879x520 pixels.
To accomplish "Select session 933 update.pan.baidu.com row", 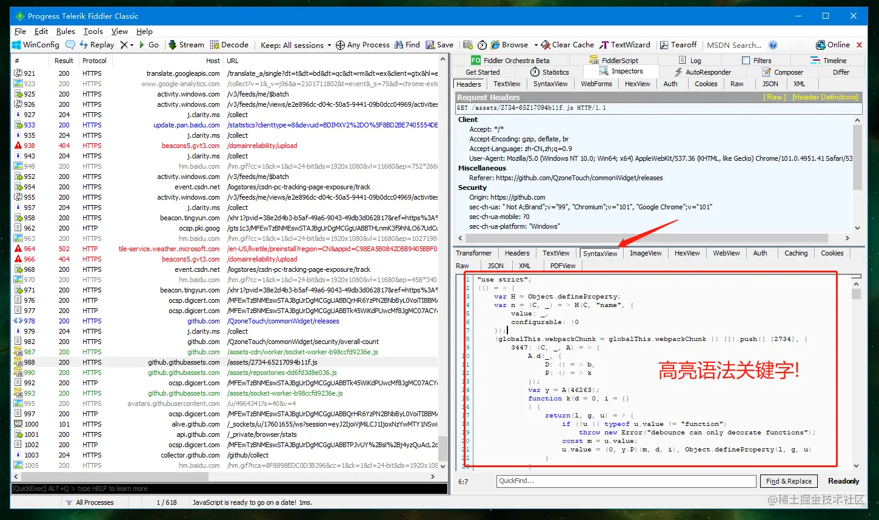I will 225,125.
